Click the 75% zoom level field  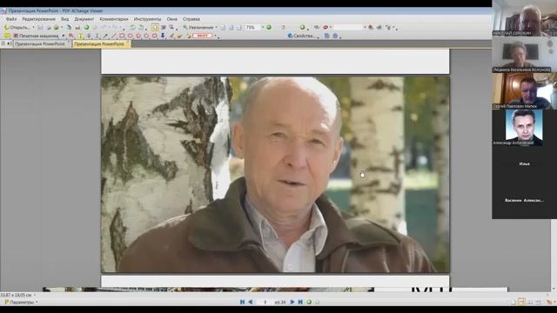click(252, 27)
